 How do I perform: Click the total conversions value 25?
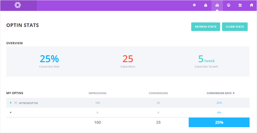pyautogui.click(x=158, y=122)
